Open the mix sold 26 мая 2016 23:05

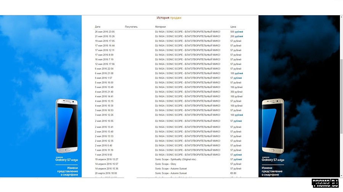(188, 32)
